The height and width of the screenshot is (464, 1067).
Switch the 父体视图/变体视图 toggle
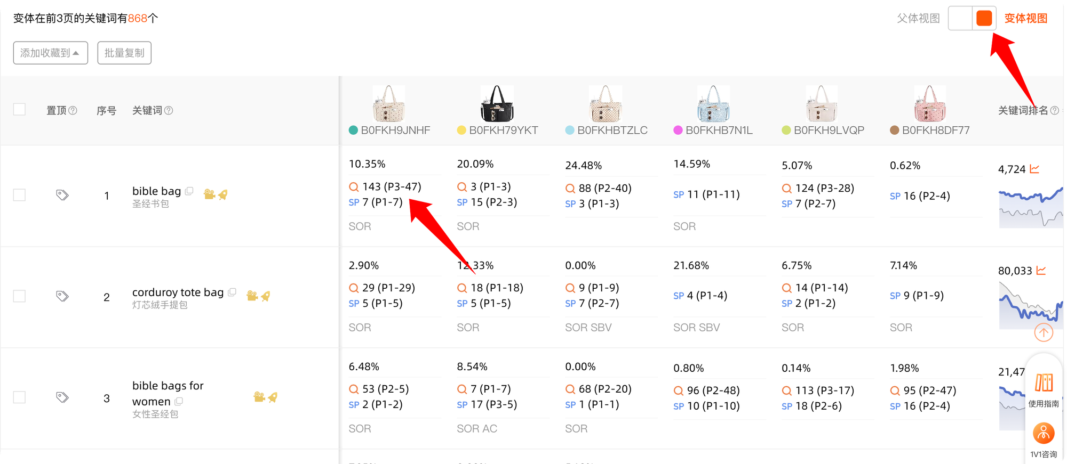(x=972, y=18)
